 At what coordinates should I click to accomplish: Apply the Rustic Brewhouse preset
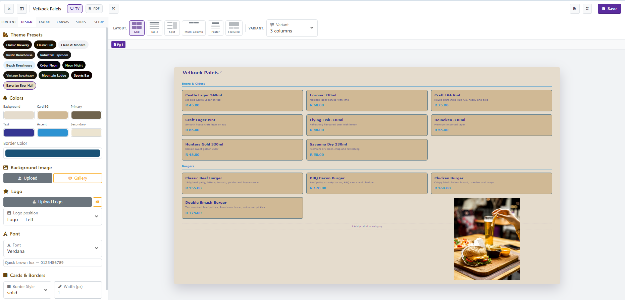click(x=19, y=55)
